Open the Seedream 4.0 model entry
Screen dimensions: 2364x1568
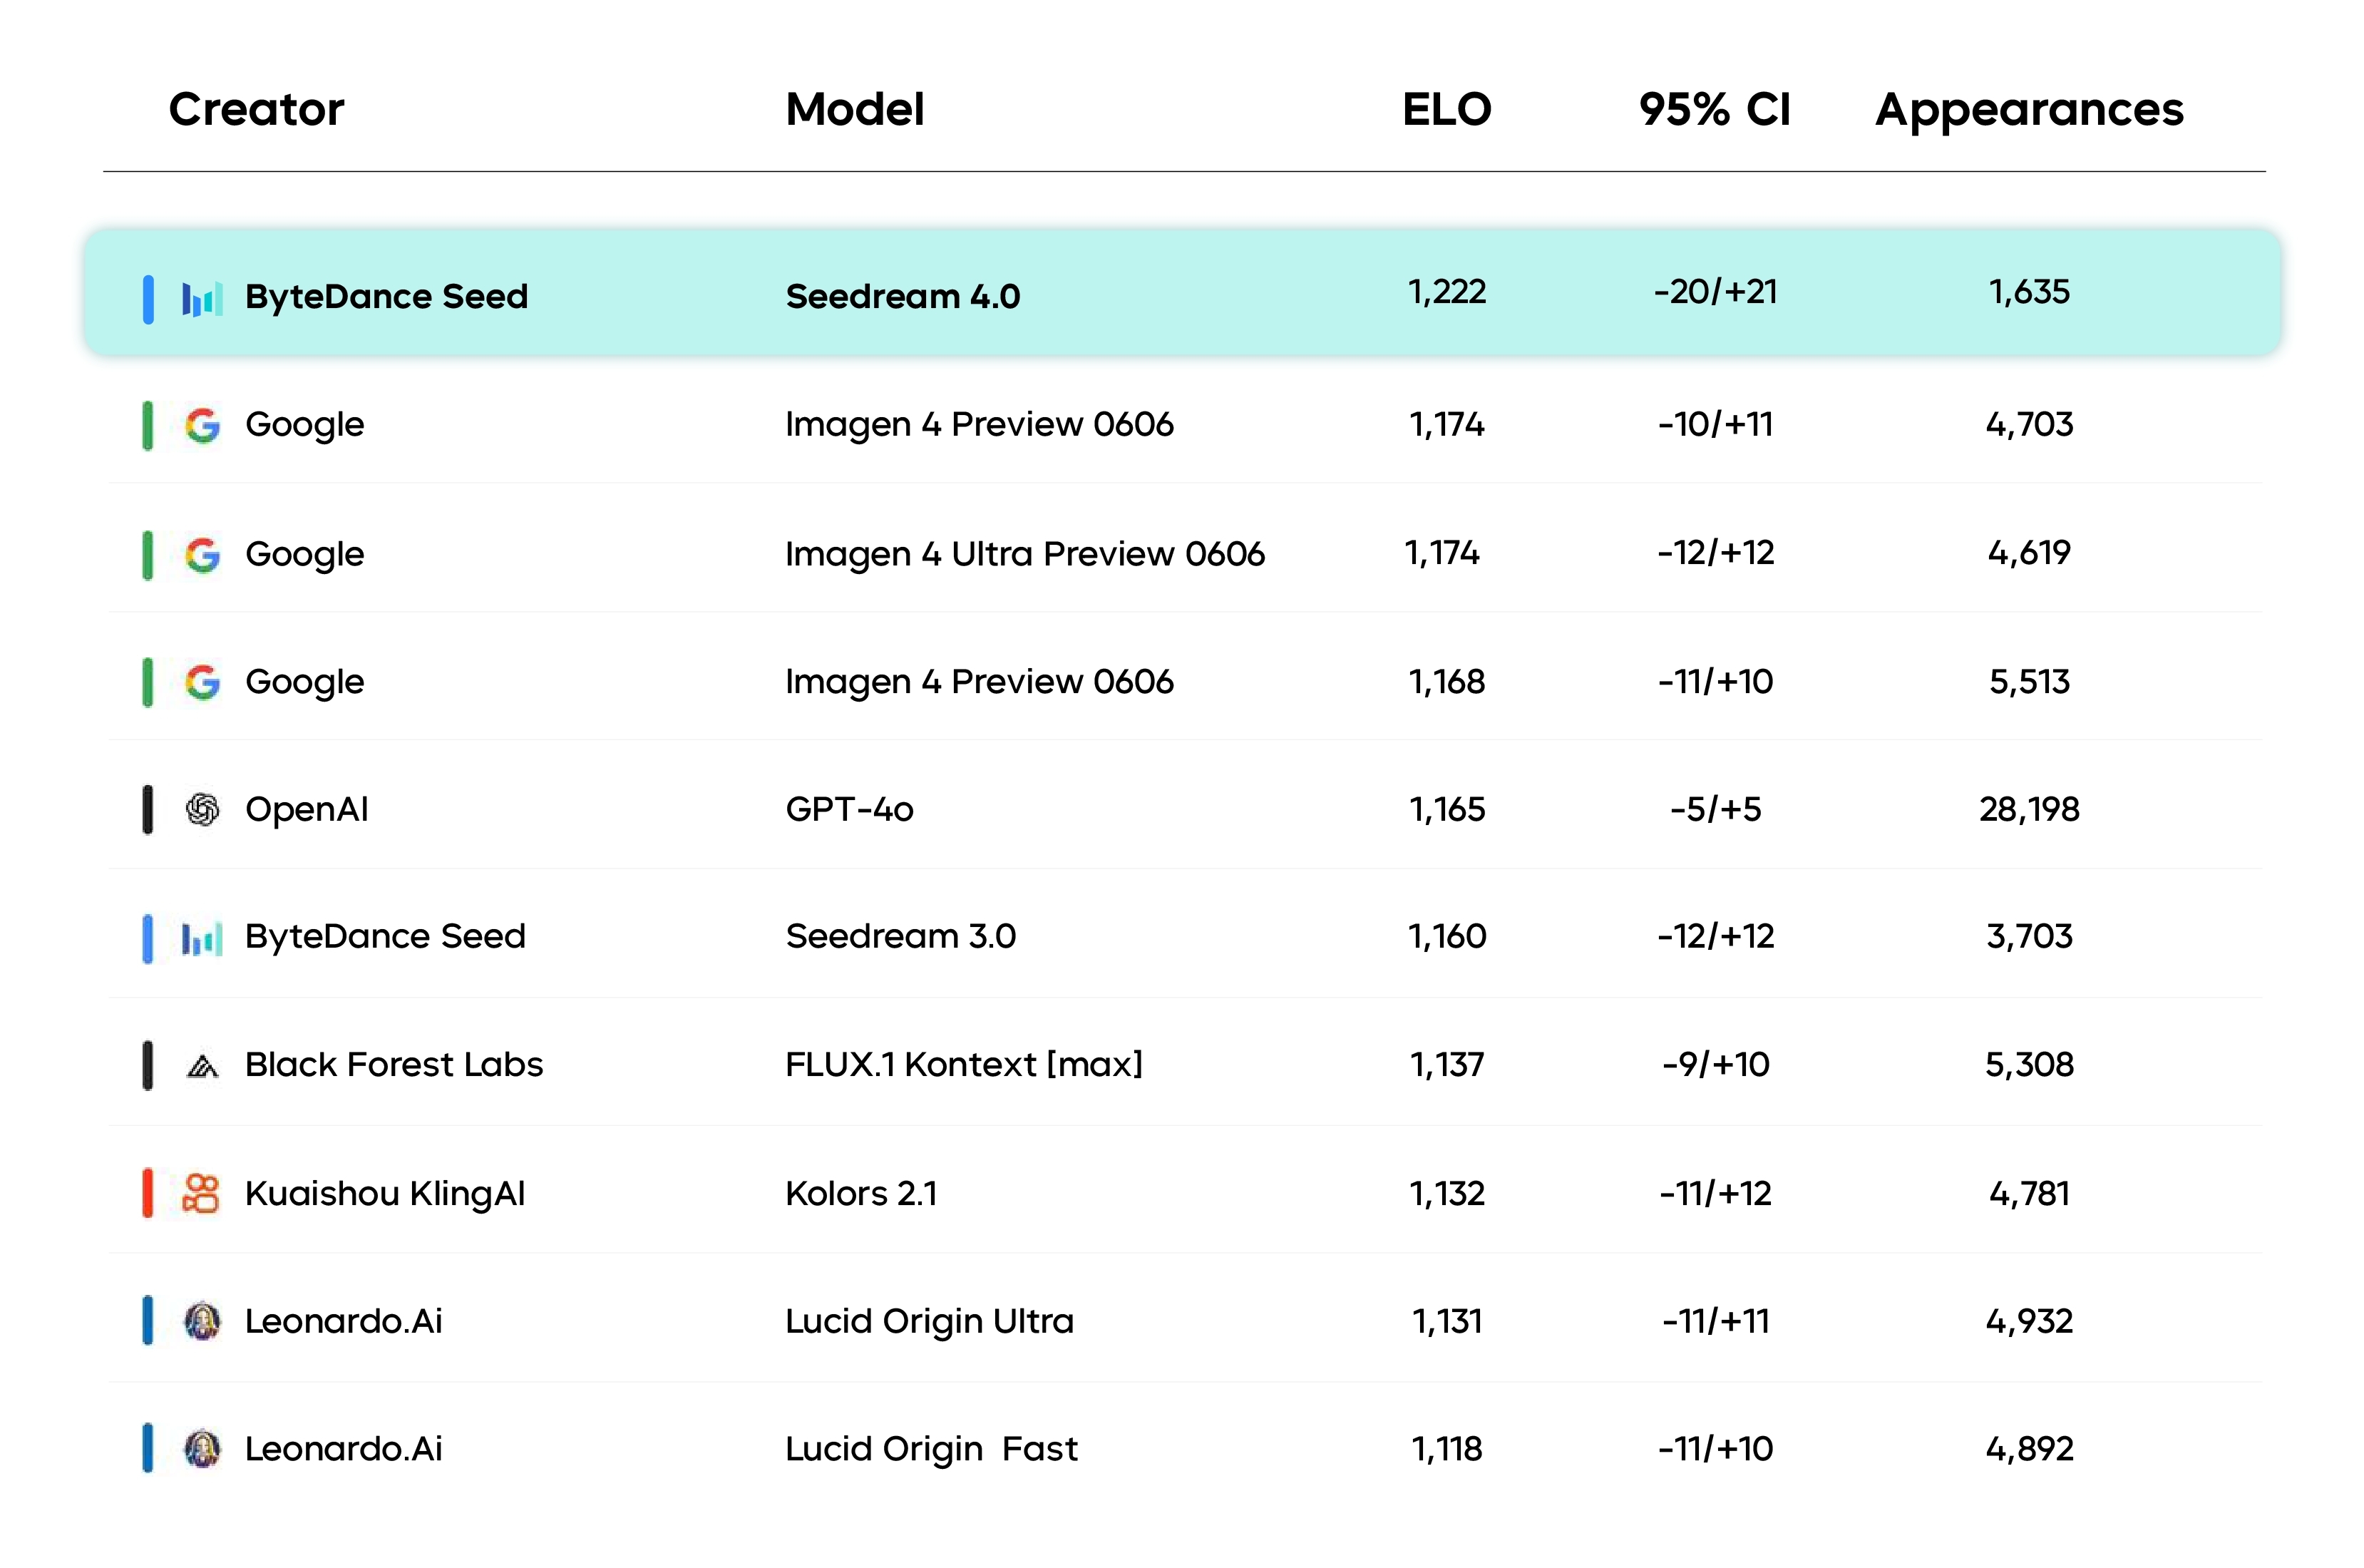pos(903,296)
